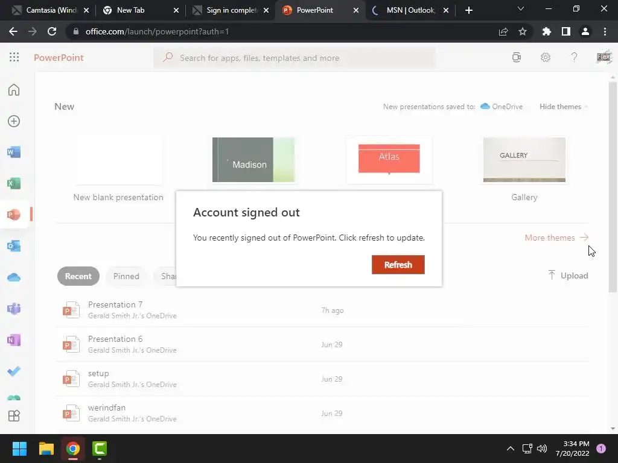Open the Windows Start menu
This screenshot has width=618, height=463.
click(19, 449)
